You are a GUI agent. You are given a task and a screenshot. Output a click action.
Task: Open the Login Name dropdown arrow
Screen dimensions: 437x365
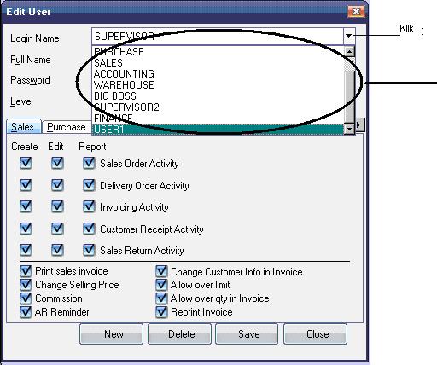[x=349, y=36]
